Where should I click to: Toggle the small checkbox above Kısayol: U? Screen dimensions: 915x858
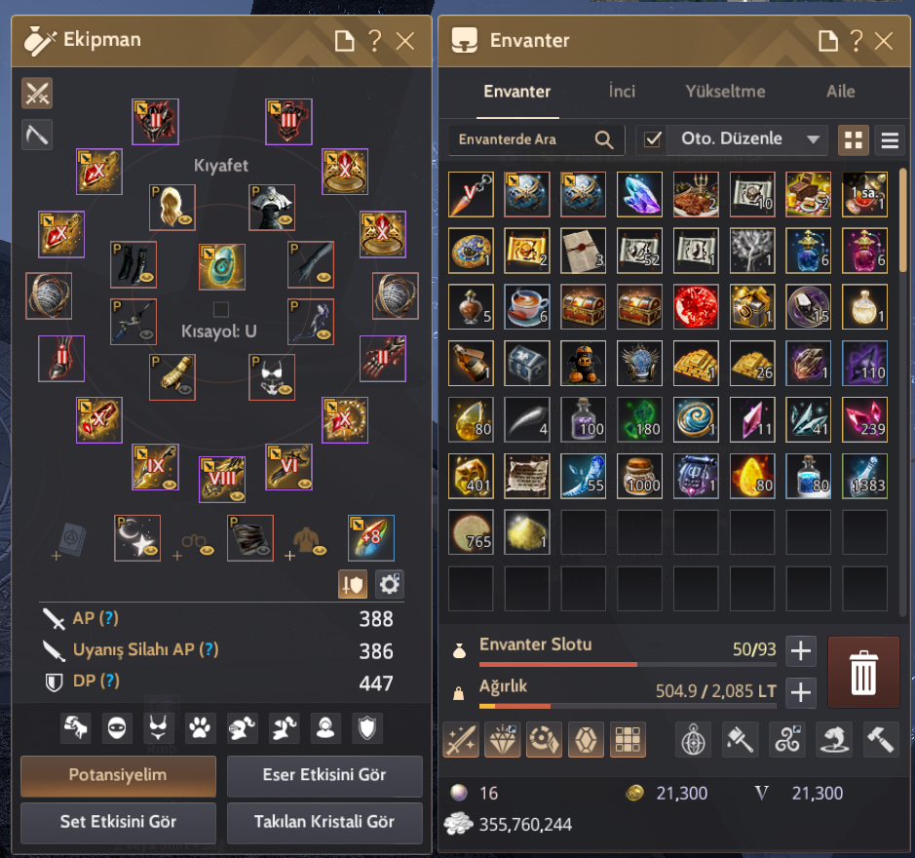(220, 309)
